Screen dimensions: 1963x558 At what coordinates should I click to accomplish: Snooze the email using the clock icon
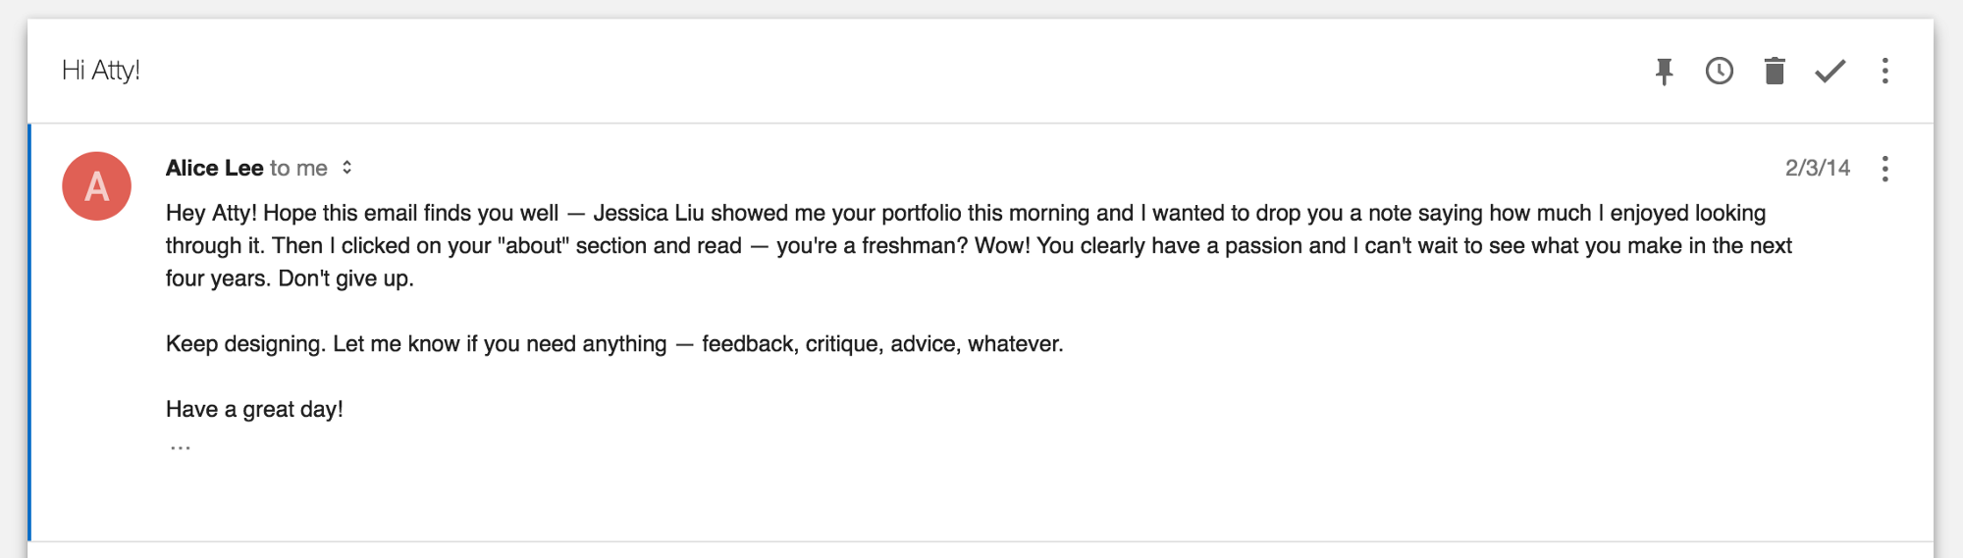pyautogui.click(x=1719, y=71)
